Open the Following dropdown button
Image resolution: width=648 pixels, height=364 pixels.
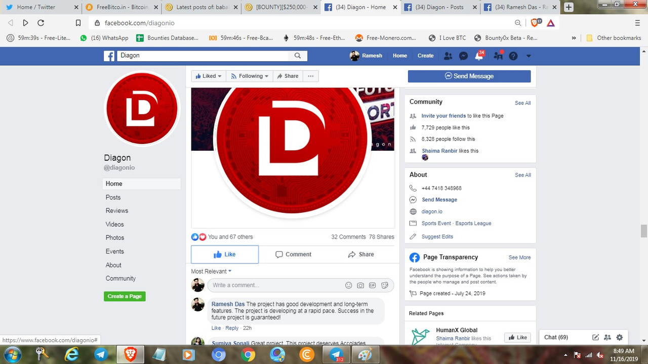click(x=250, y=76)
